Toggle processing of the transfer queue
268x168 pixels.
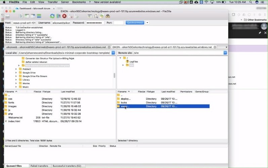coord(59,16)
